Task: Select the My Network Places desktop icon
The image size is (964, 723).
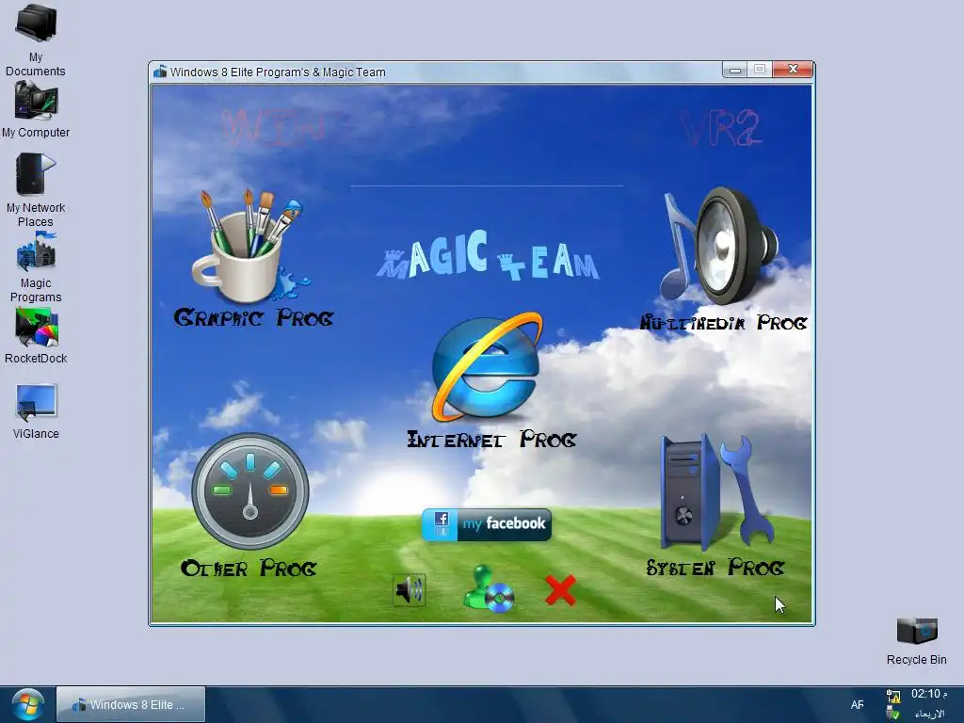Action: [36, 190]
